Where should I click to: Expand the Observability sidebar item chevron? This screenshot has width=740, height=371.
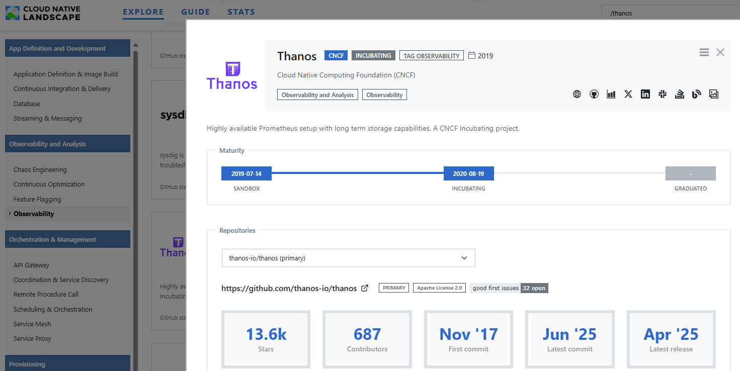[10, 214]
